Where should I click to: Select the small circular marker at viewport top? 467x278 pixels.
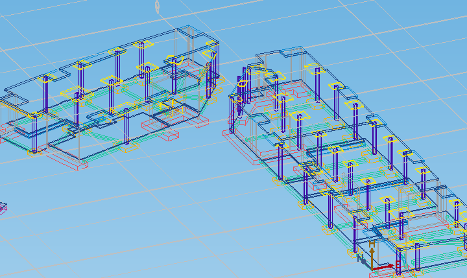click(x=157, y=6)
